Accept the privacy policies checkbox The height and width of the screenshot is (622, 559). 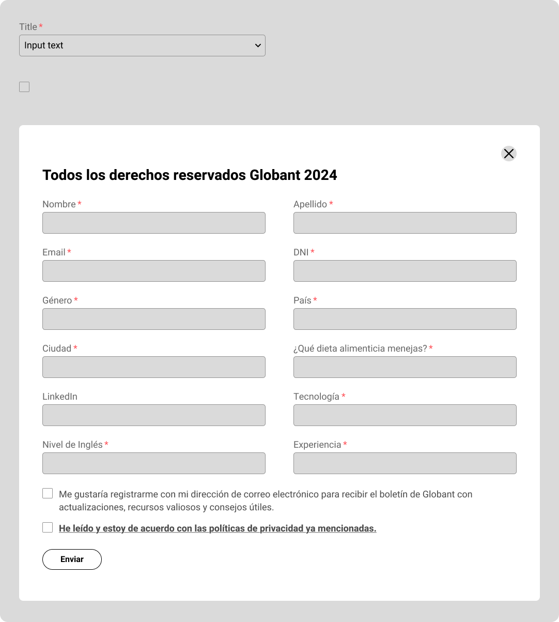point(48,527)
